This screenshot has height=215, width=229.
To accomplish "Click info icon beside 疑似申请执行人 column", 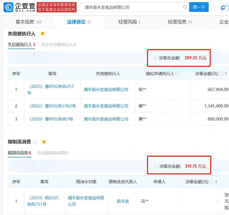I will pyautogui.click(x=178, y=74).
